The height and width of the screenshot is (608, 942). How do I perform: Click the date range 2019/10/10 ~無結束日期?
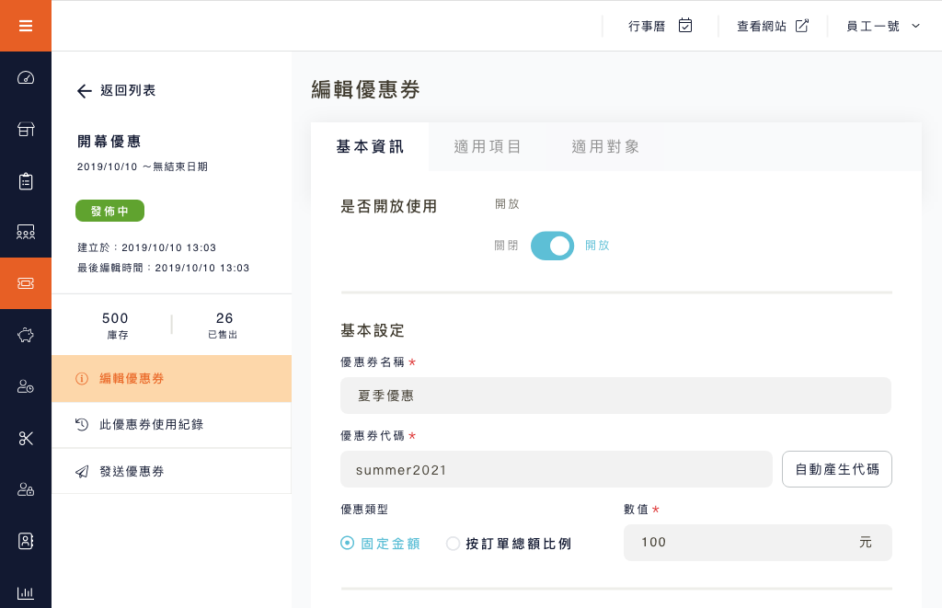pyautogui.click(x=143, y=166)
